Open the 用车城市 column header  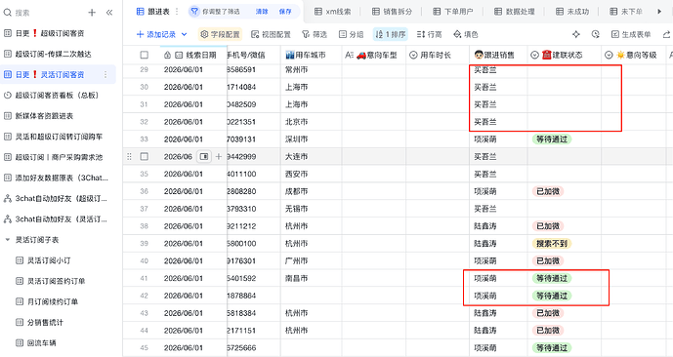[312, 55]
